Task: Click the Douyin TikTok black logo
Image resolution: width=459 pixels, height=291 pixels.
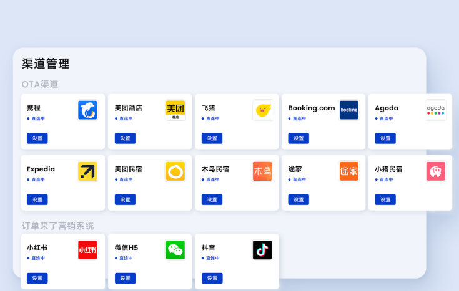Action: [x=262, y=250]
